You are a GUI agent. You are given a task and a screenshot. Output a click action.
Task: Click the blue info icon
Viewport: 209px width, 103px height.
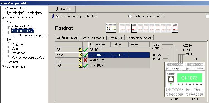coord(53,16)
